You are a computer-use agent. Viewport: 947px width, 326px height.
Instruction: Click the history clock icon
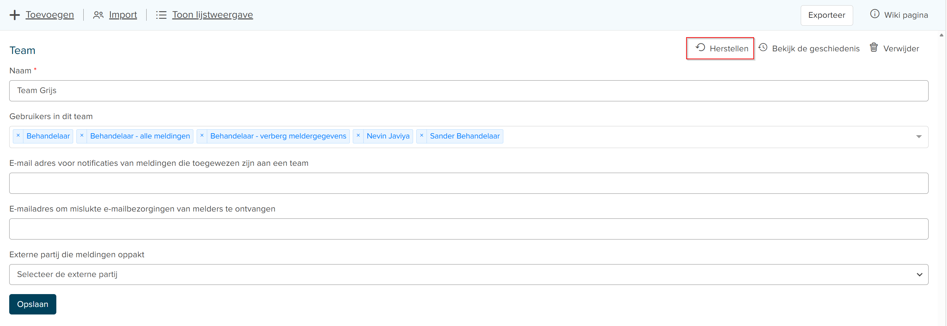[763, 48]
